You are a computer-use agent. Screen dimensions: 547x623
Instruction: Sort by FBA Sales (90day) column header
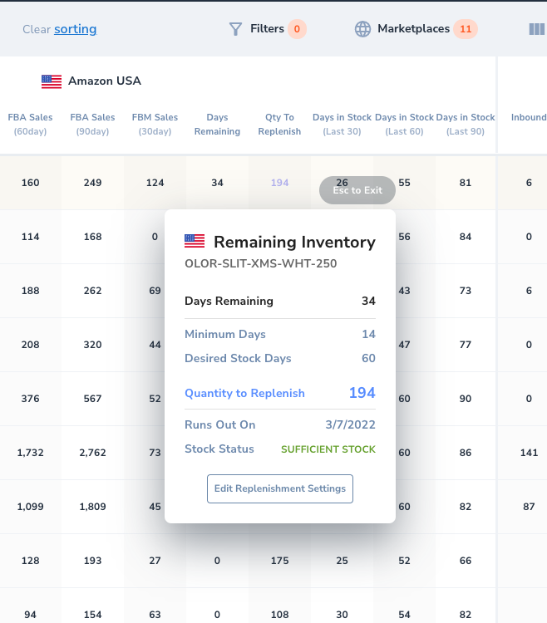click(92, 125)
